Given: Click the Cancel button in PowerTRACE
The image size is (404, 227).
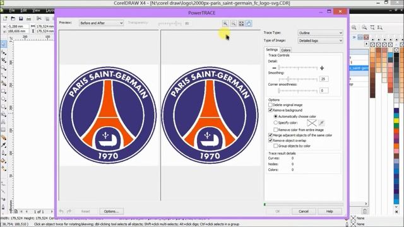Looking at the screenshot, I should pos(304,211).
